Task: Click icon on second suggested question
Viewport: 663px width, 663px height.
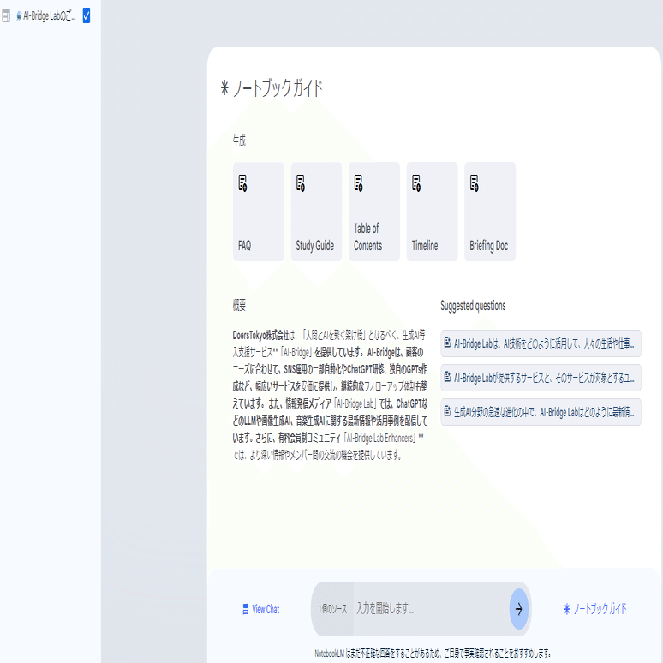Action: pos(447,377)
